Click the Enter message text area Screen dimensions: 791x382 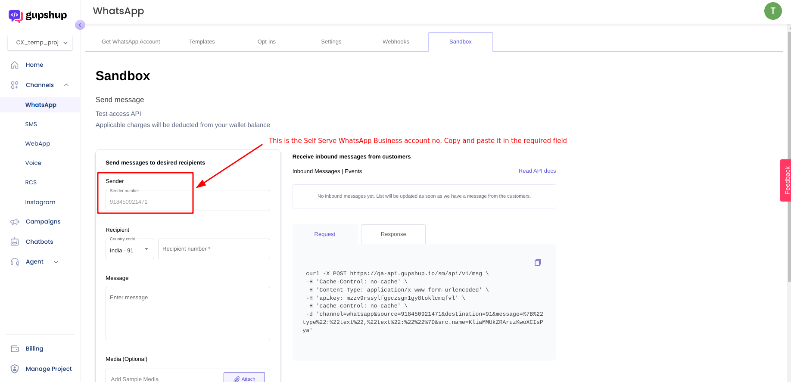tap(188, 314)
